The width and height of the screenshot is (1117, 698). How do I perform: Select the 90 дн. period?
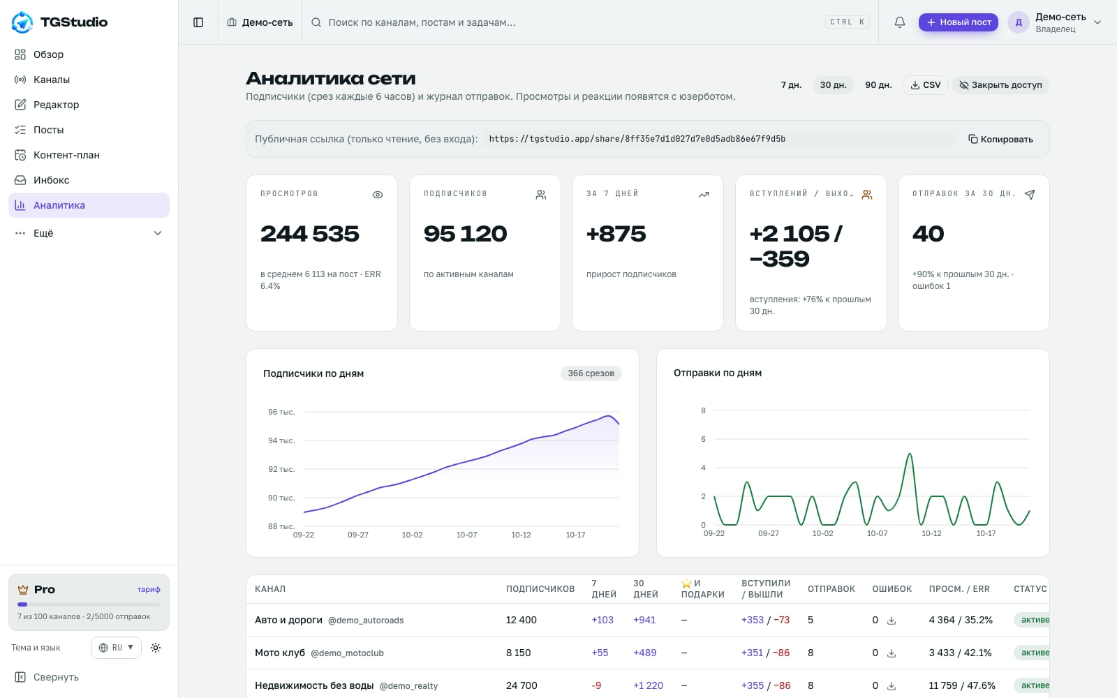pos(878,85)
